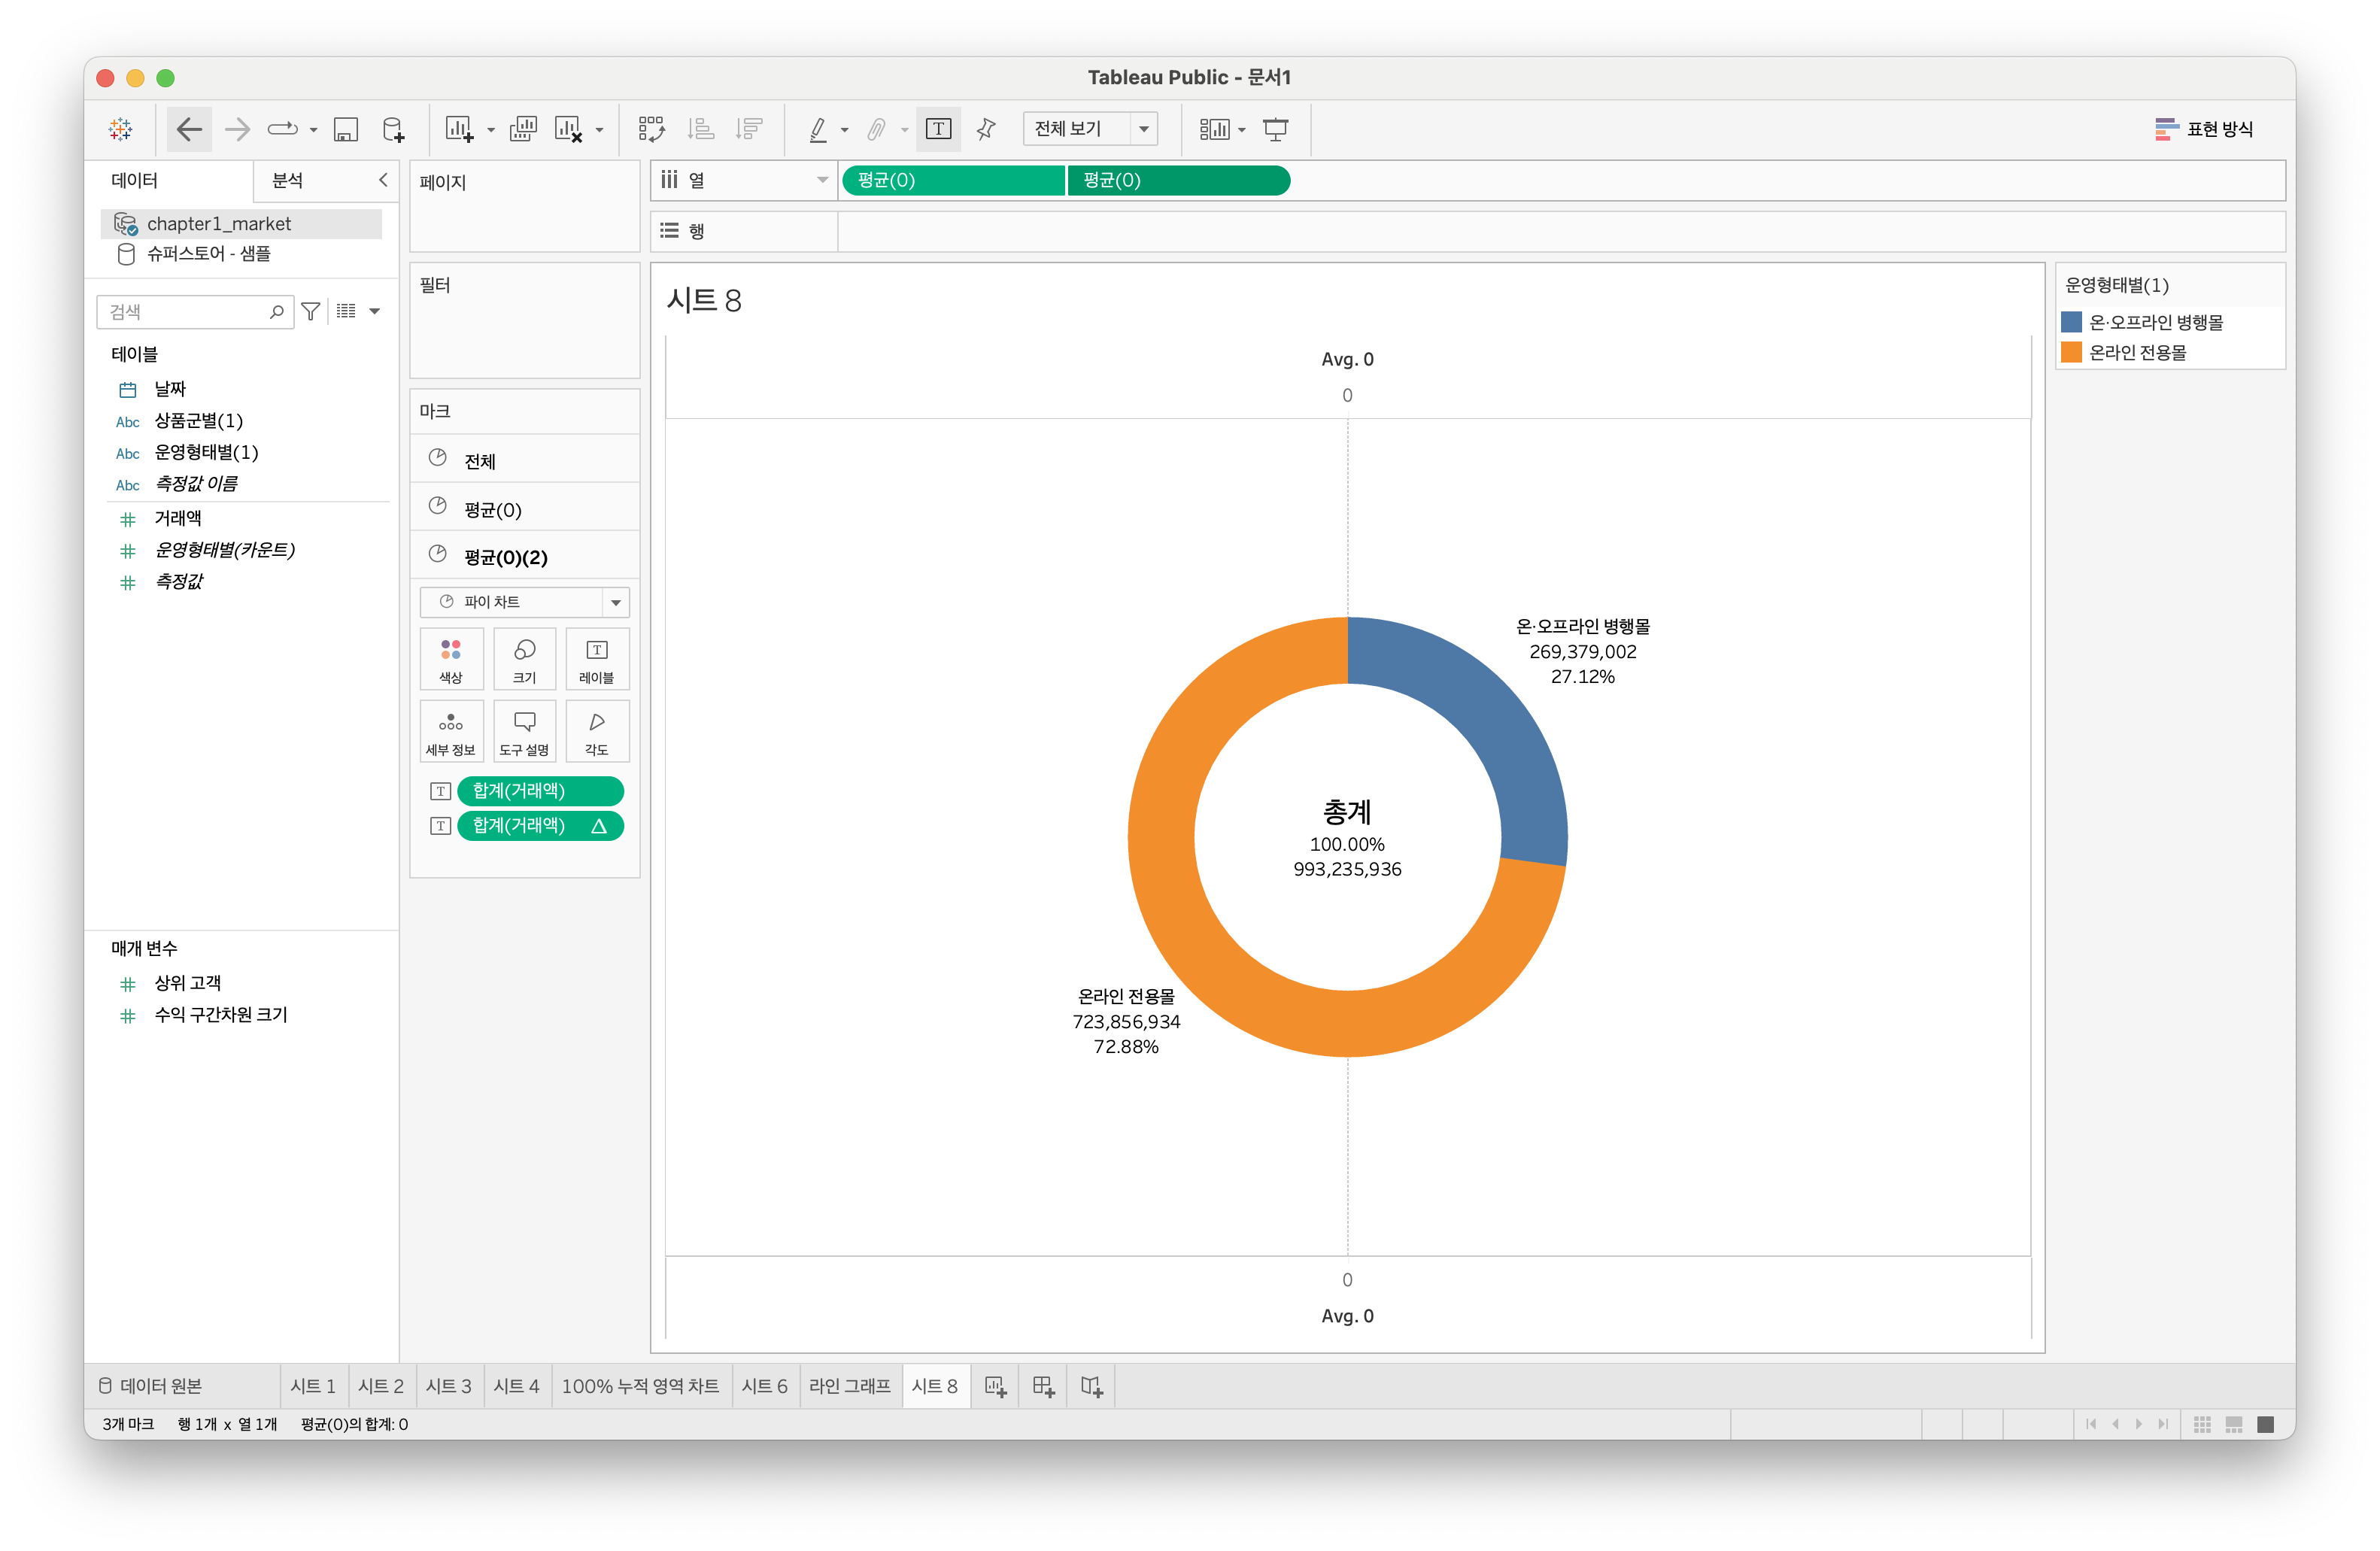Open the 전체 보기 fit dropdown
The width and height of the screenshot is (2380, 1551).
point(1090,129)
